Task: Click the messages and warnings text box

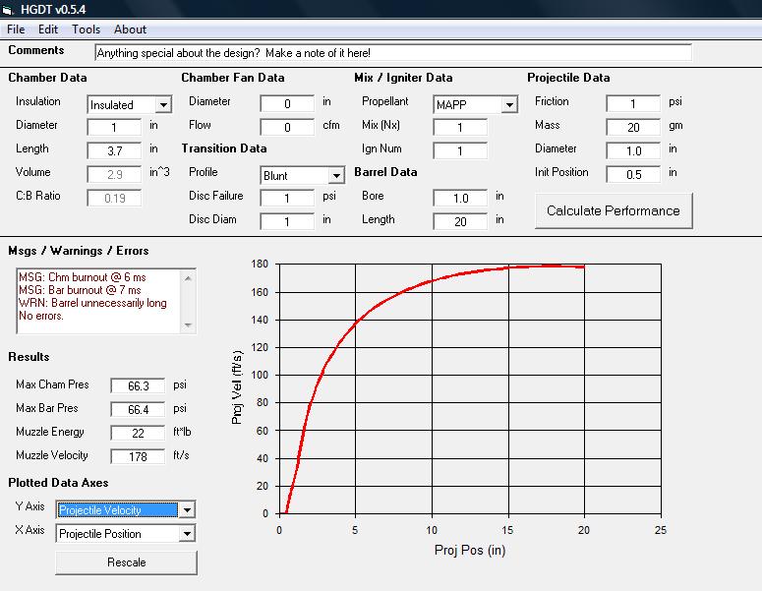Action: tap(105, 301)
